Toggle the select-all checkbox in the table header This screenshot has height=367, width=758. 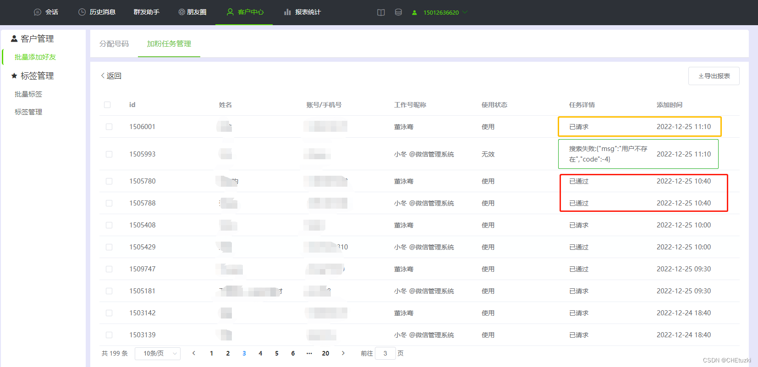tap(107, 105)
